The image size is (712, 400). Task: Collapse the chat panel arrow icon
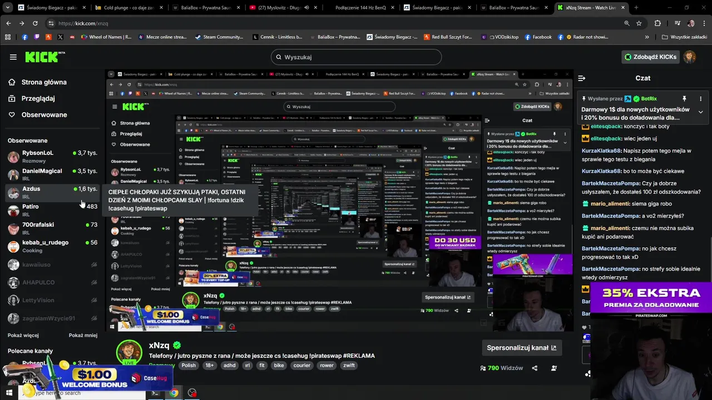coord(581,78)
